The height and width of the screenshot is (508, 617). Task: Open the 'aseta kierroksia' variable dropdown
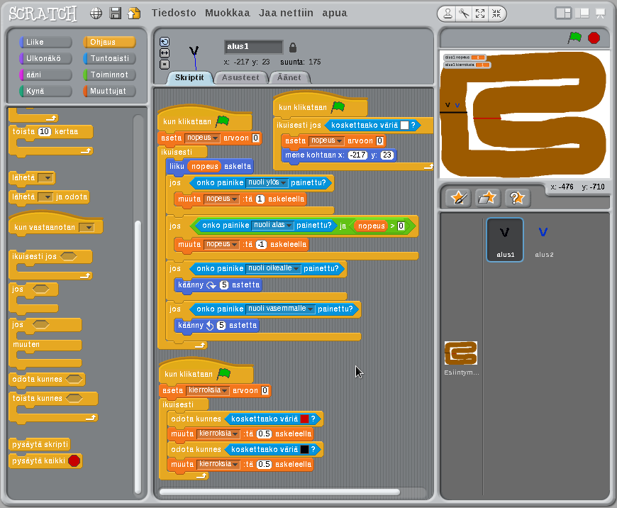click(224, 391)
